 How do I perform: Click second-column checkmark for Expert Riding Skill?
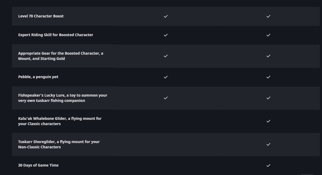click(x=268, y=35)
